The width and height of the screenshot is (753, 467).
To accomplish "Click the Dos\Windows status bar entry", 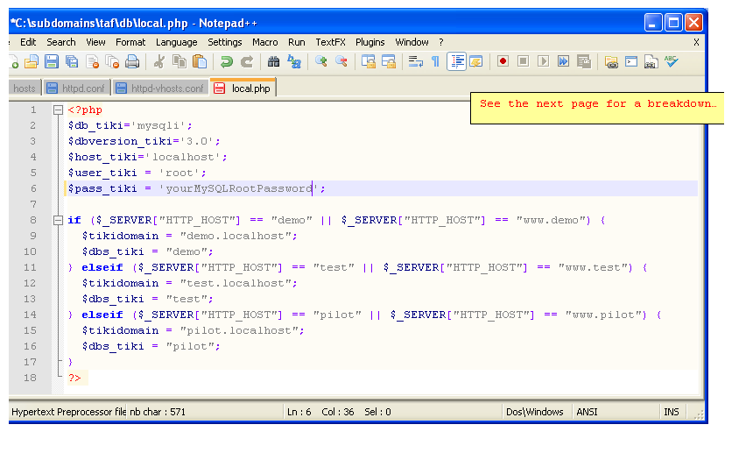I will pos(534,412).
